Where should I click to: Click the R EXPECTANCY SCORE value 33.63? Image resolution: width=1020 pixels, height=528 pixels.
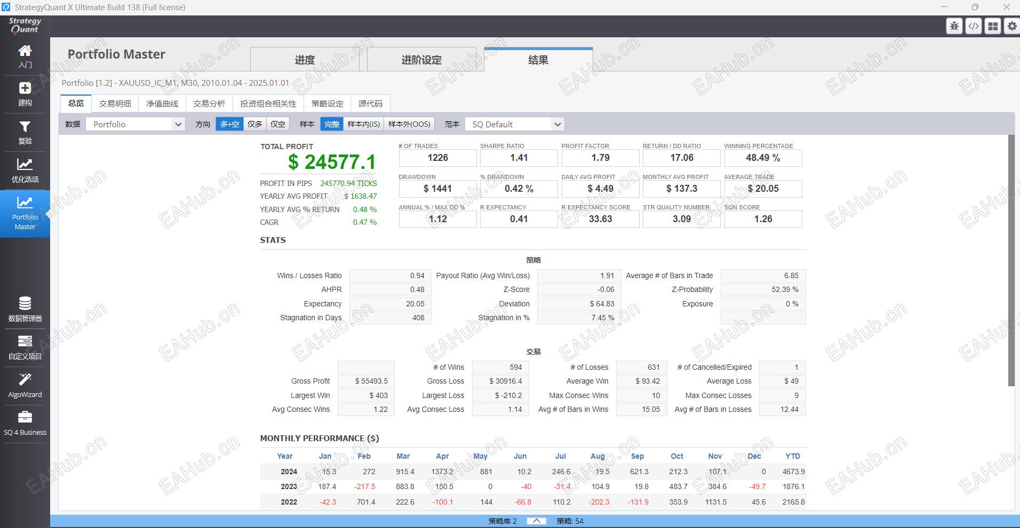601,219
